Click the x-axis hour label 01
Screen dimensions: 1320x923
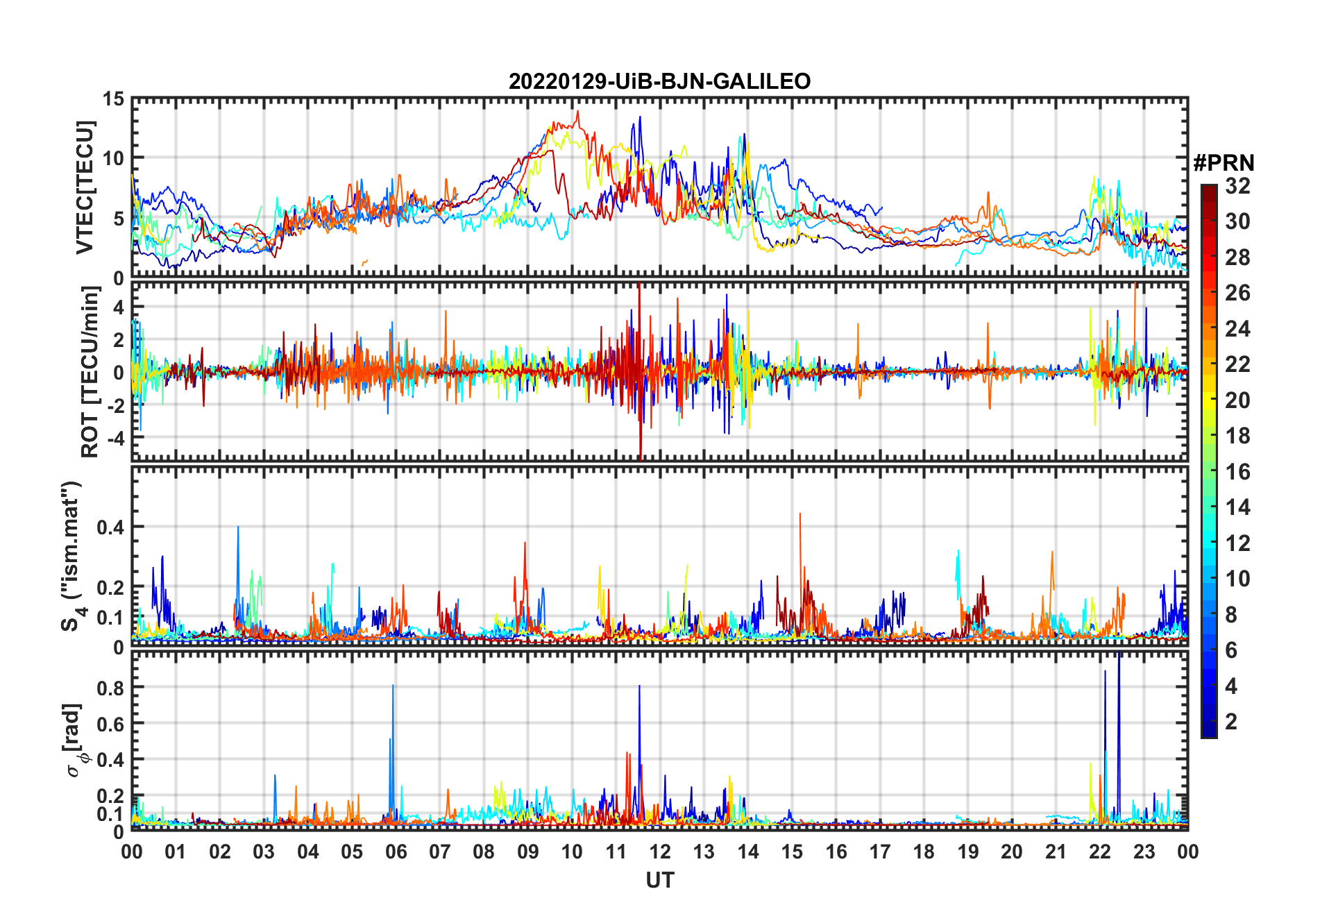(x=176, y=852)
